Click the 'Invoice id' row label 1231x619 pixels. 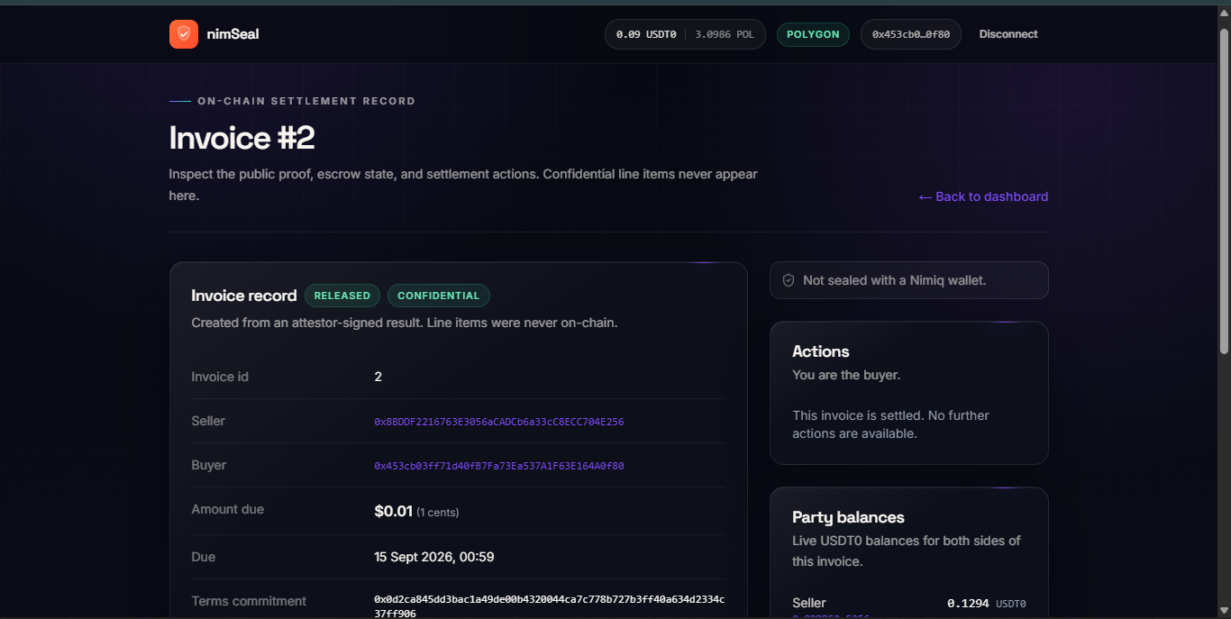tap(220, 377)
